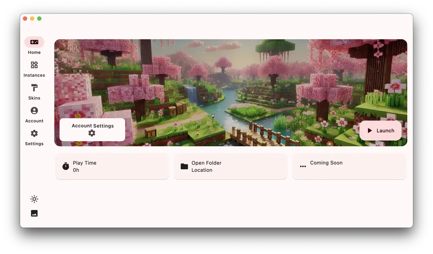Open the Account profile icon in sidebar

(x=34, y=110)
